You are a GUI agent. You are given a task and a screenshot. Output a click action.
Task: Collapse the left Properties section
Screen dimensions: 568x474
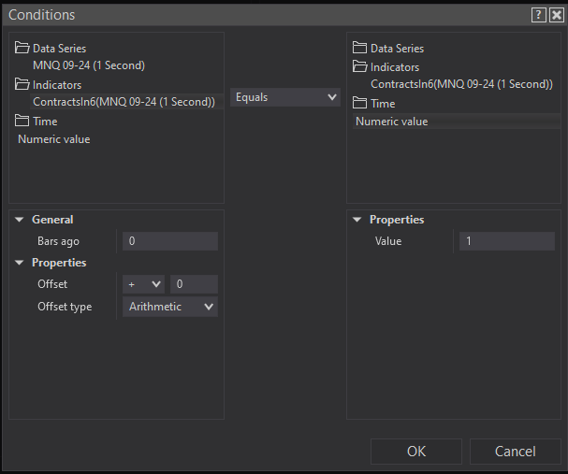[x=20, y=263]
